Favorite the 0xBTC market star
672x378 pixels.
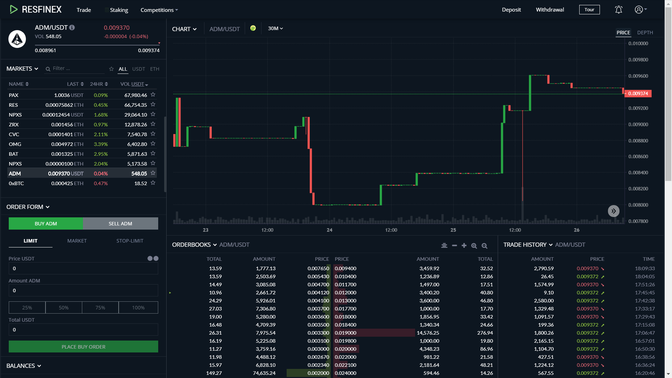tap(153, 183)
